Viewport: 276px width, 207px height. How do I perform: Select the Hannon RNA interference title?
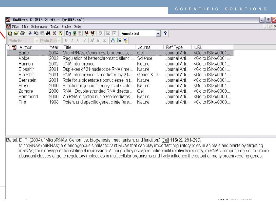coord(78,64)
